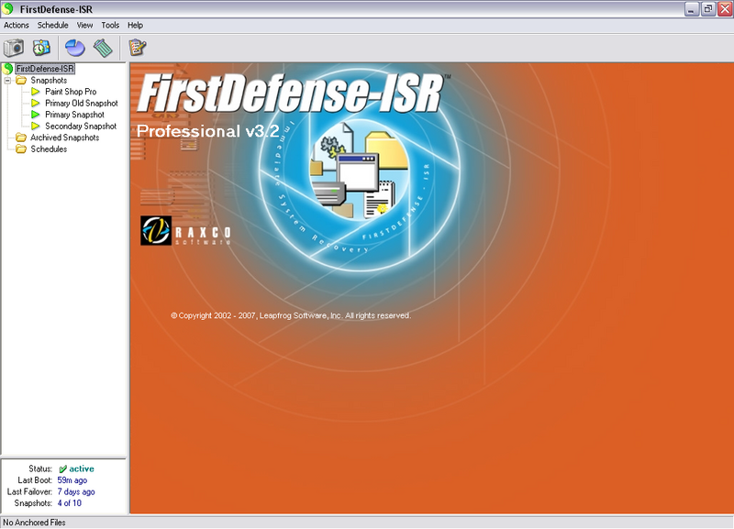Click the '4 of 10' snapshots value
734x529 pixels.
coord(70,503)
